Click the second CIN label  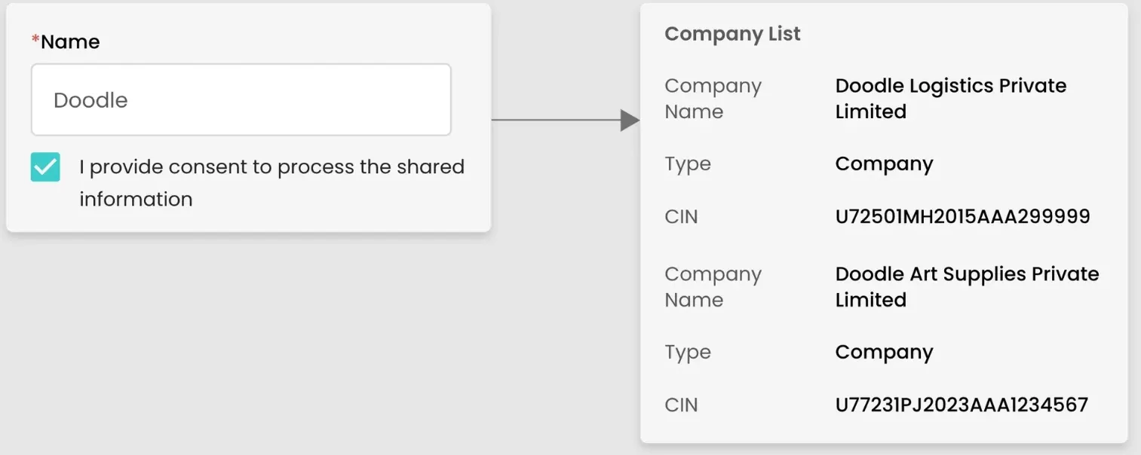tap(681, 405)
